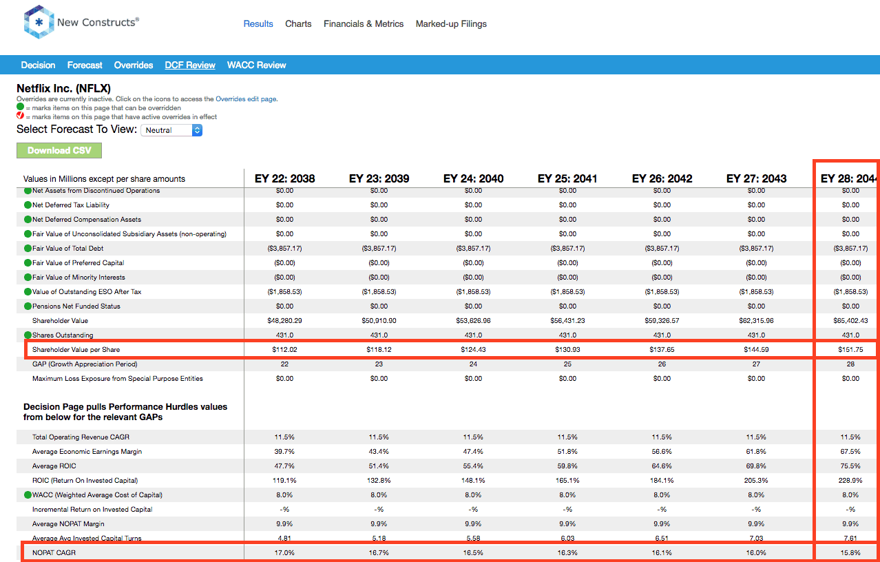This screenshot has width=880, height=562.
Task: Open override dot for Pensions Net Funded Status
Action: [x=28, y=306]
